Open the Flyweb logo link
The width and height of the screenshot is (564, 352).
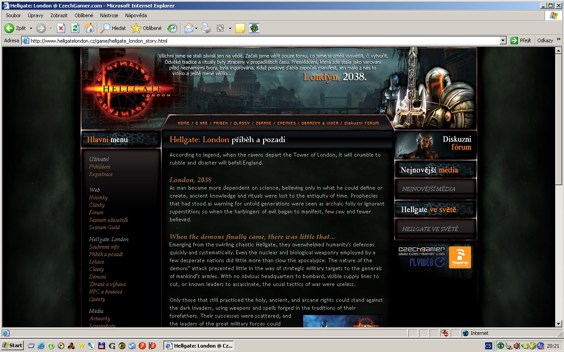pos(427,263)
